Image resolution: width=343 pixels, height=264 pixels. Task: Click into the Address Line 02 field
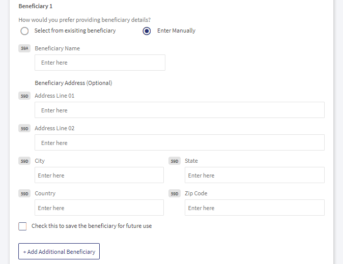(x=180, y=142)
